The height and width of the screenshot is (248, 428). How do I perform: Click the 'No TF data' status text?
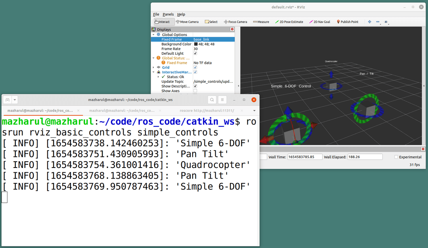203,63
